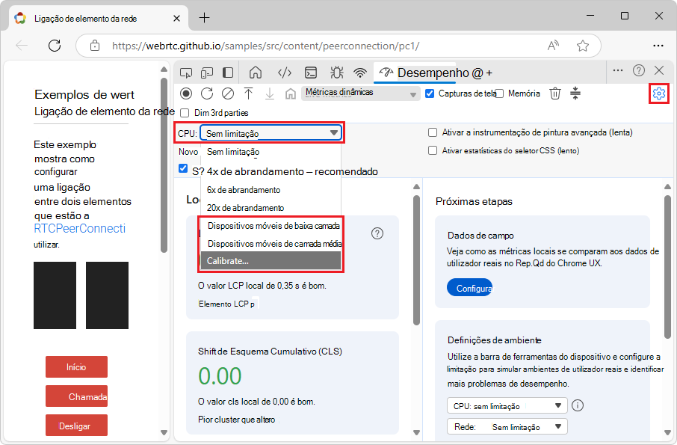Screen dimensions: 677x445
Task: Delete profile using the trash icon
Action: click(x=554, y=93)
